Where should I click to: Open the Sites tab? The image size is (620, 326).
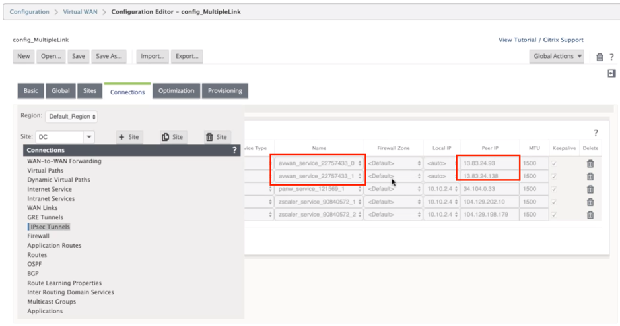[x=90, y=91]
